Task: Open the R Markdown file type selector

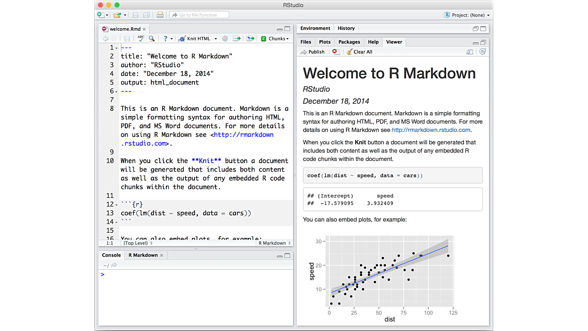Action: point(274,243)
